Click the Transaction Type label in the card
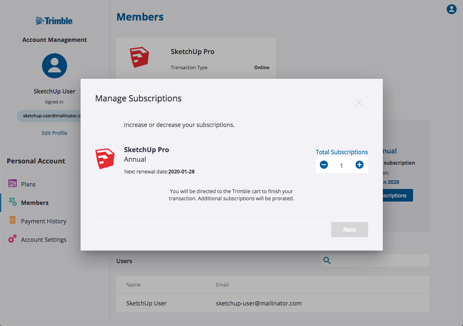Screen dimensions: 463x326 pos(189,67)
